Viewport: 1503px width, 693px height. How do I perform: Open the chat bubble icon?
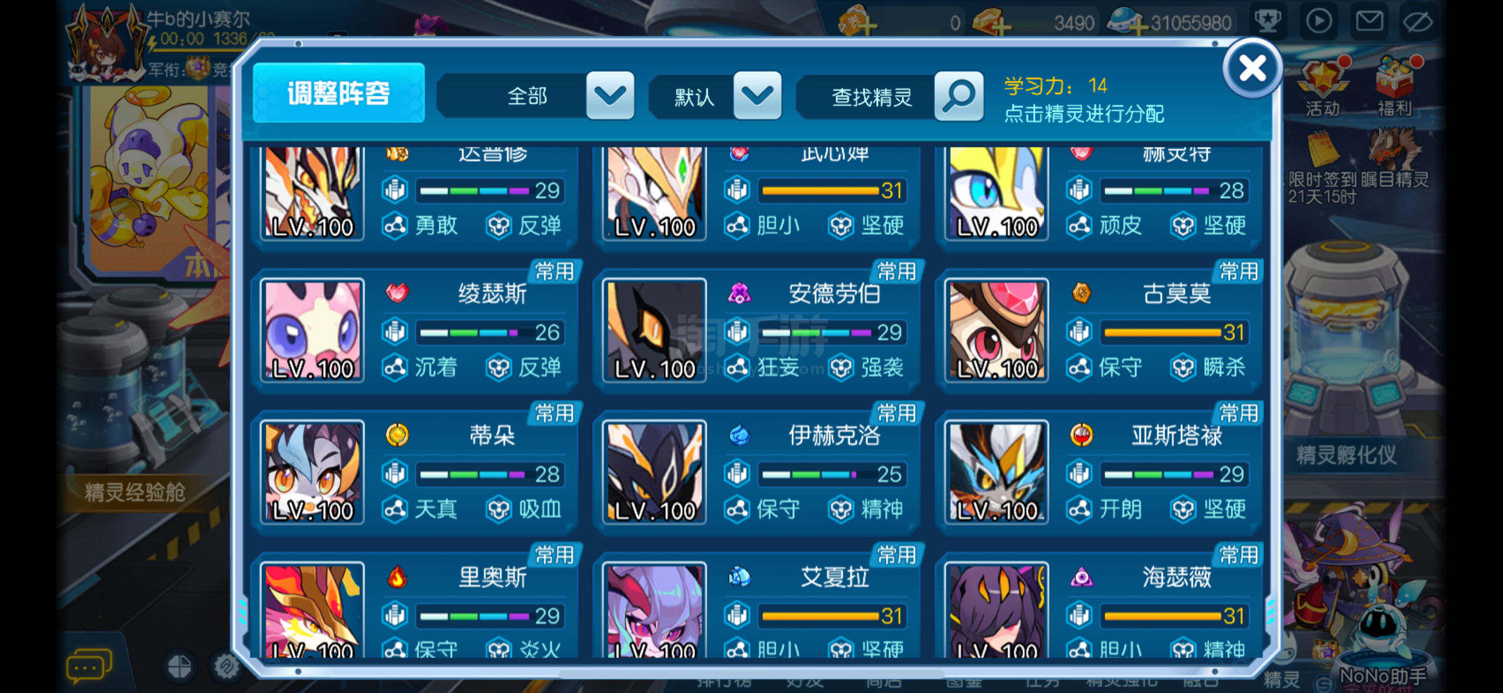(88, 667)
